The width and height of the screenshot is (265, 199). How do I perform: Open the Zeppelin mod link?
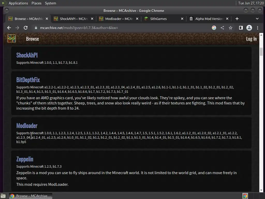coord(25,159)
